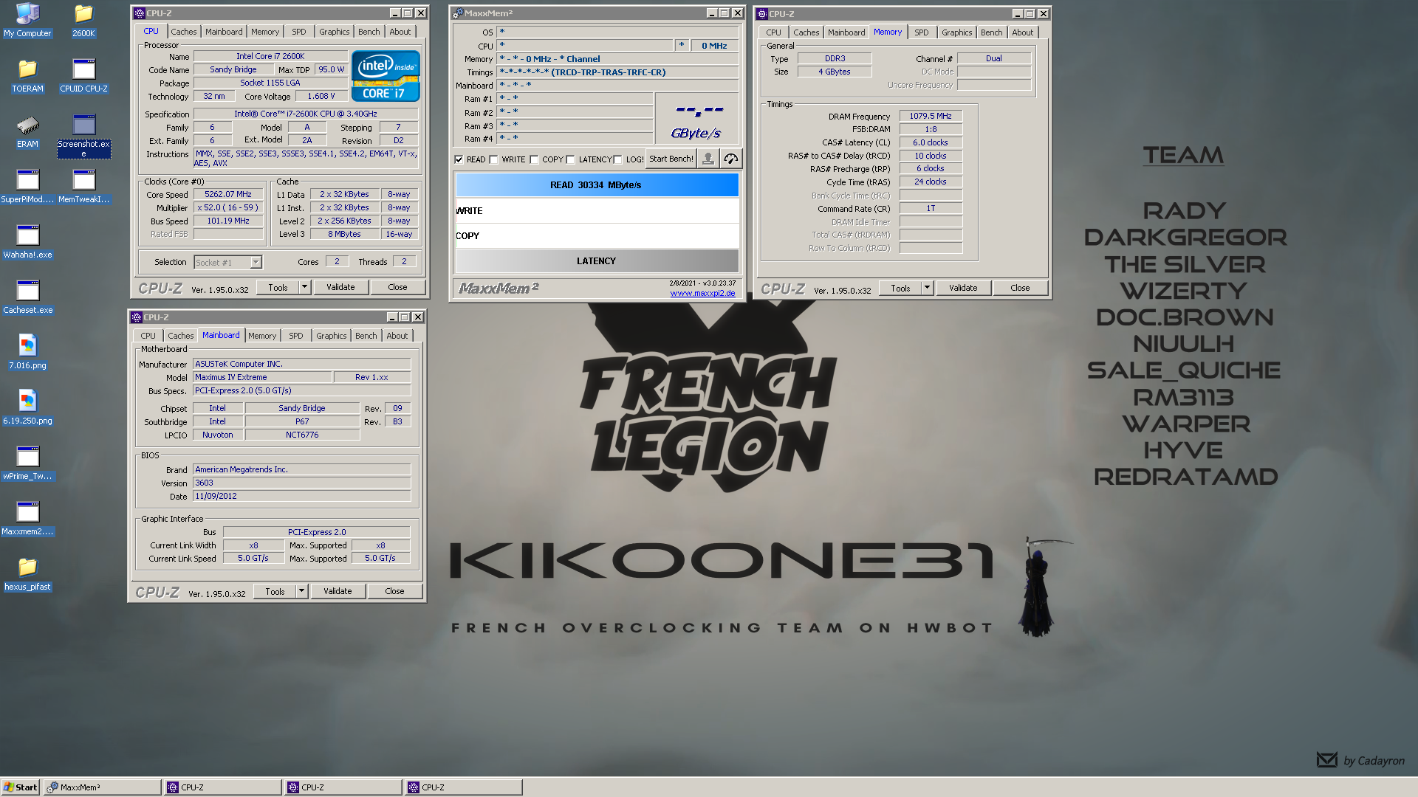
Task: Open Tools dropdown arrow in Mainboard tab window
Action: (301, 591)
